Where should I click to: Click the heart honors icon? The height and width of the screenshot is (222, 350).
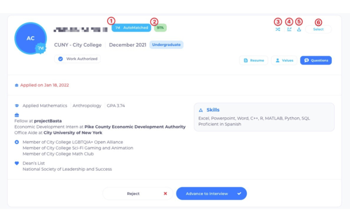point(17,163)
